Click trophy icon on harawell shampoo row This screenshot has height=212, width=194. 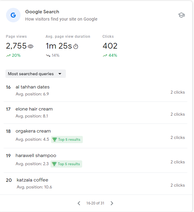point(54,164)
